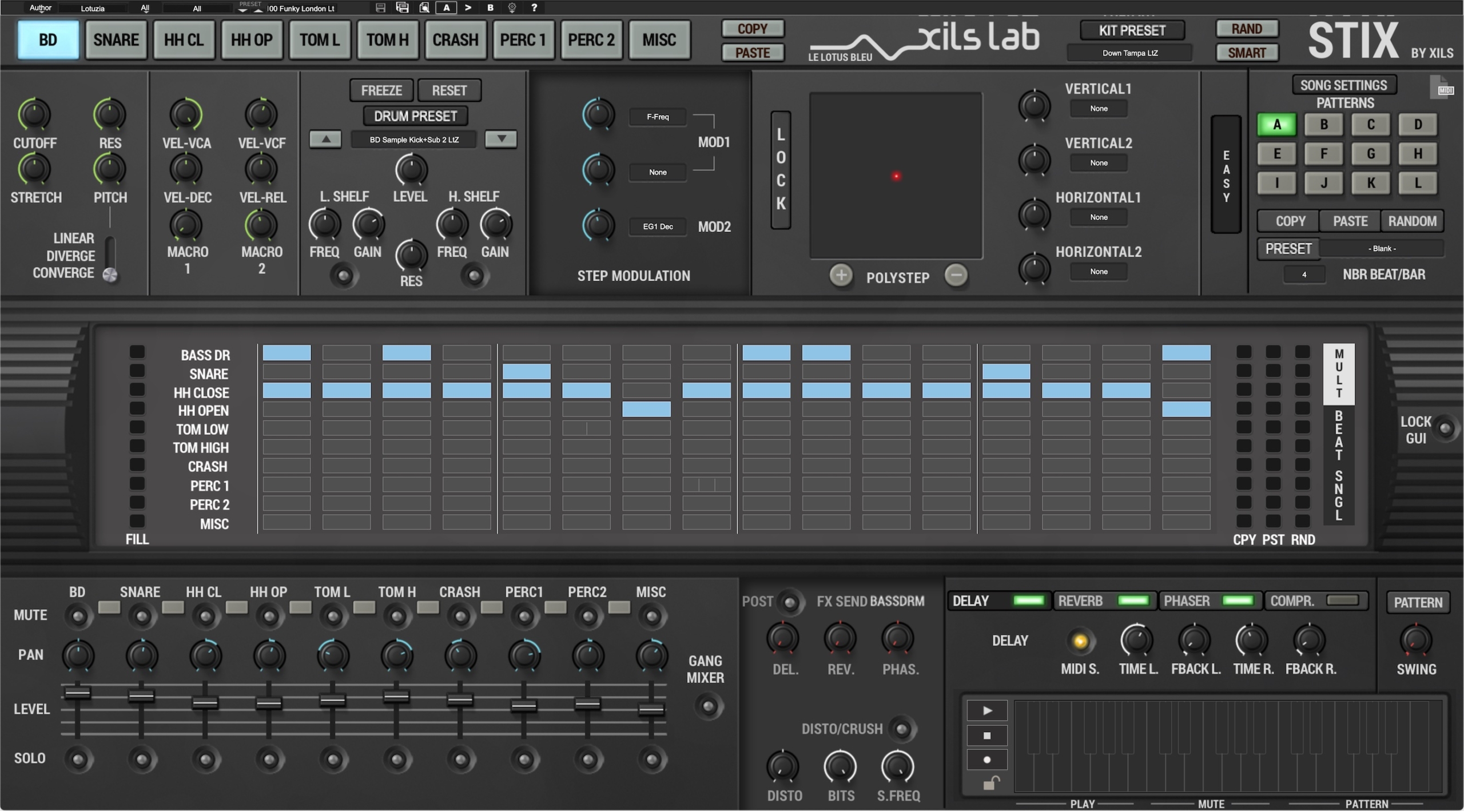This screenshot has width=1464, height=811.
Task: Open the Vertical1 assignment dropdown showing None
Action: click(1099, 109)
